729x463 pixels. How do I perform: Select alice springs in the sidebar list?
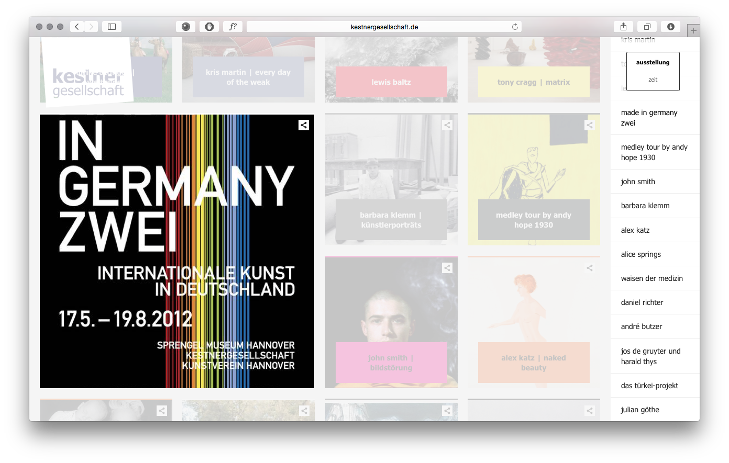click(655, 254)
